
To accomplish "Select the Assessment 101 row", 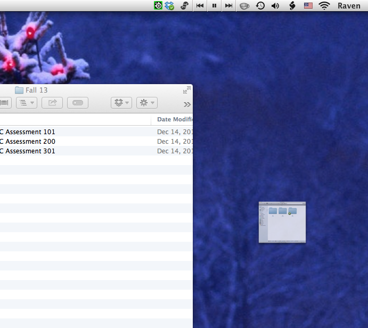I will click(x=96, y=132).
